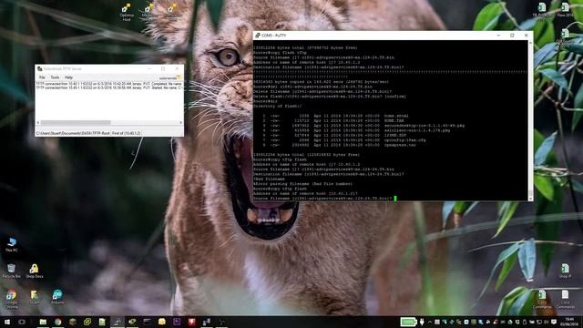The height and width of the screenshot is (328, 583).
Task: Click the right scroll arrow in TFTP Server
Action: coord(180,122)
